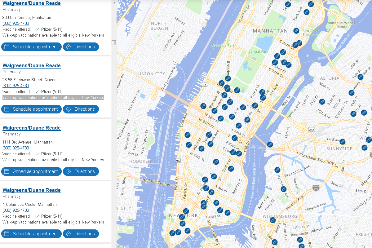This screenshot has width=372, height=248.
Task: Click highlighted walk-up vaccinations text for Steinway Street
Action: (53, 97)
